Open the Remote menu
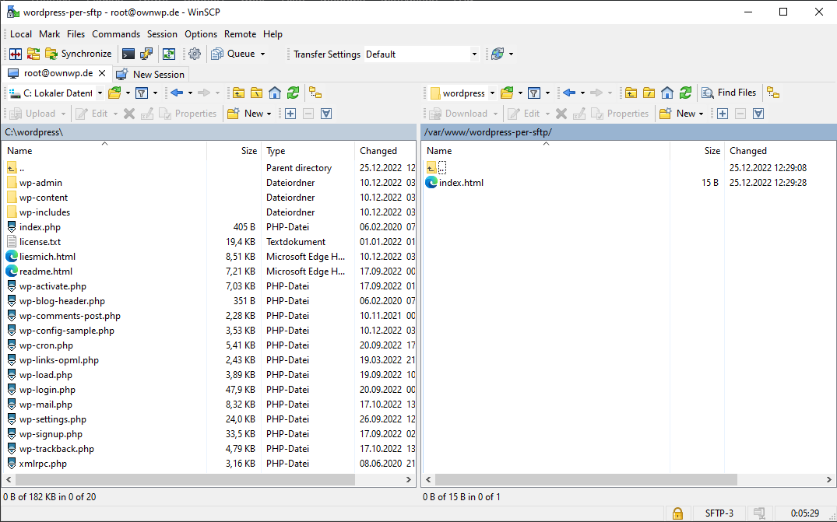Image resolution: width=837 pixels, height=522 pixels. 240,34
